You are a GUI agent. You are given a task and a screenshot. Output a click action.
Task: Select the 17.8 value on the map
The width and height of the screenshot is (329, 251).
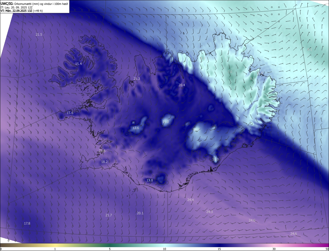tap(27, 224)
